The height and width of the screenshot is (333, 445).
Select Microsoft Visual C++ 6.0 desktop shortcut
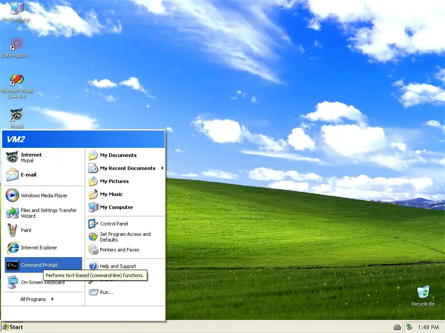17,86
